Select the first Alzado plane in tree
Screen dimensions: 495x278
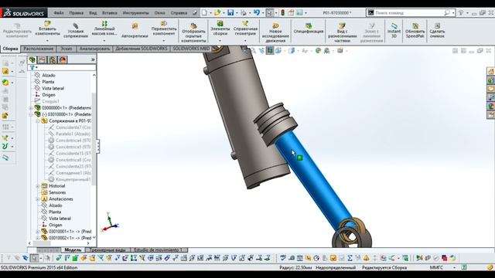[x=49, y=76]
